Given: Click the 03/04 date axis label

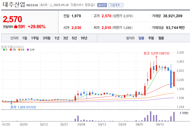Looking at the screenshot, I should point(81,124).
